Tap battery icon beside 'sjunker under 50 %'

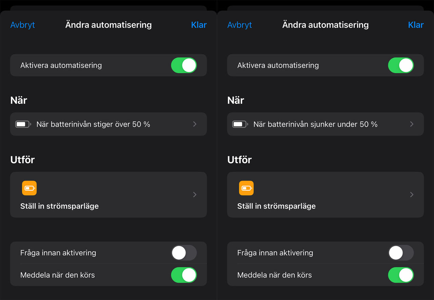tap(240, 124)
